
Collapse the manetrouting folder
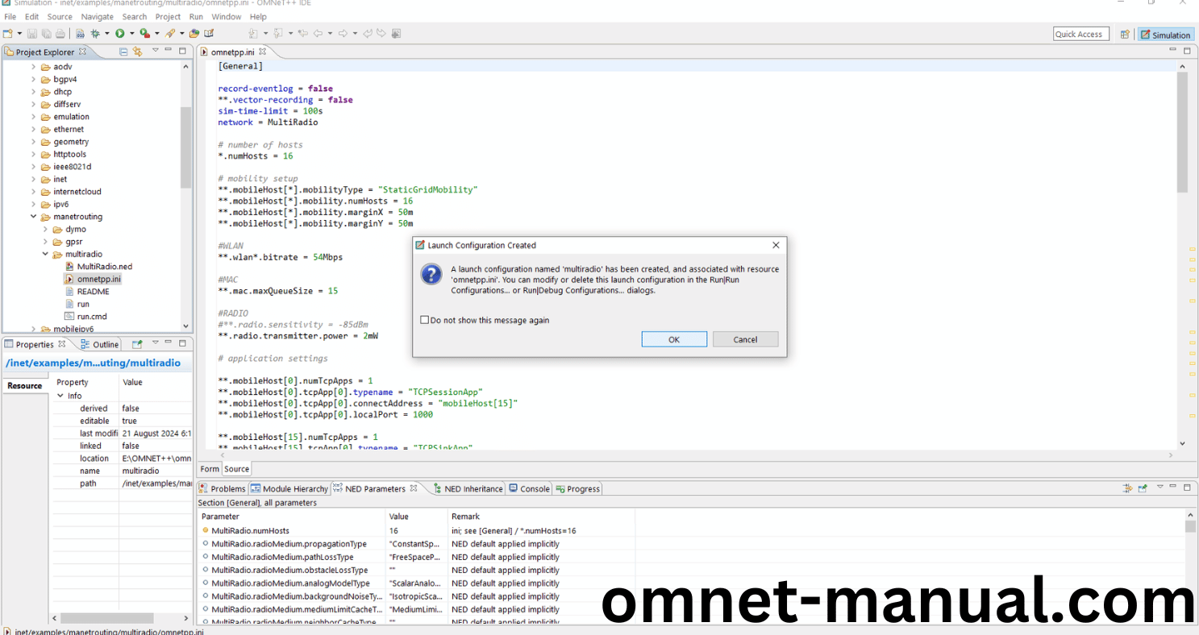coord(34,217)
